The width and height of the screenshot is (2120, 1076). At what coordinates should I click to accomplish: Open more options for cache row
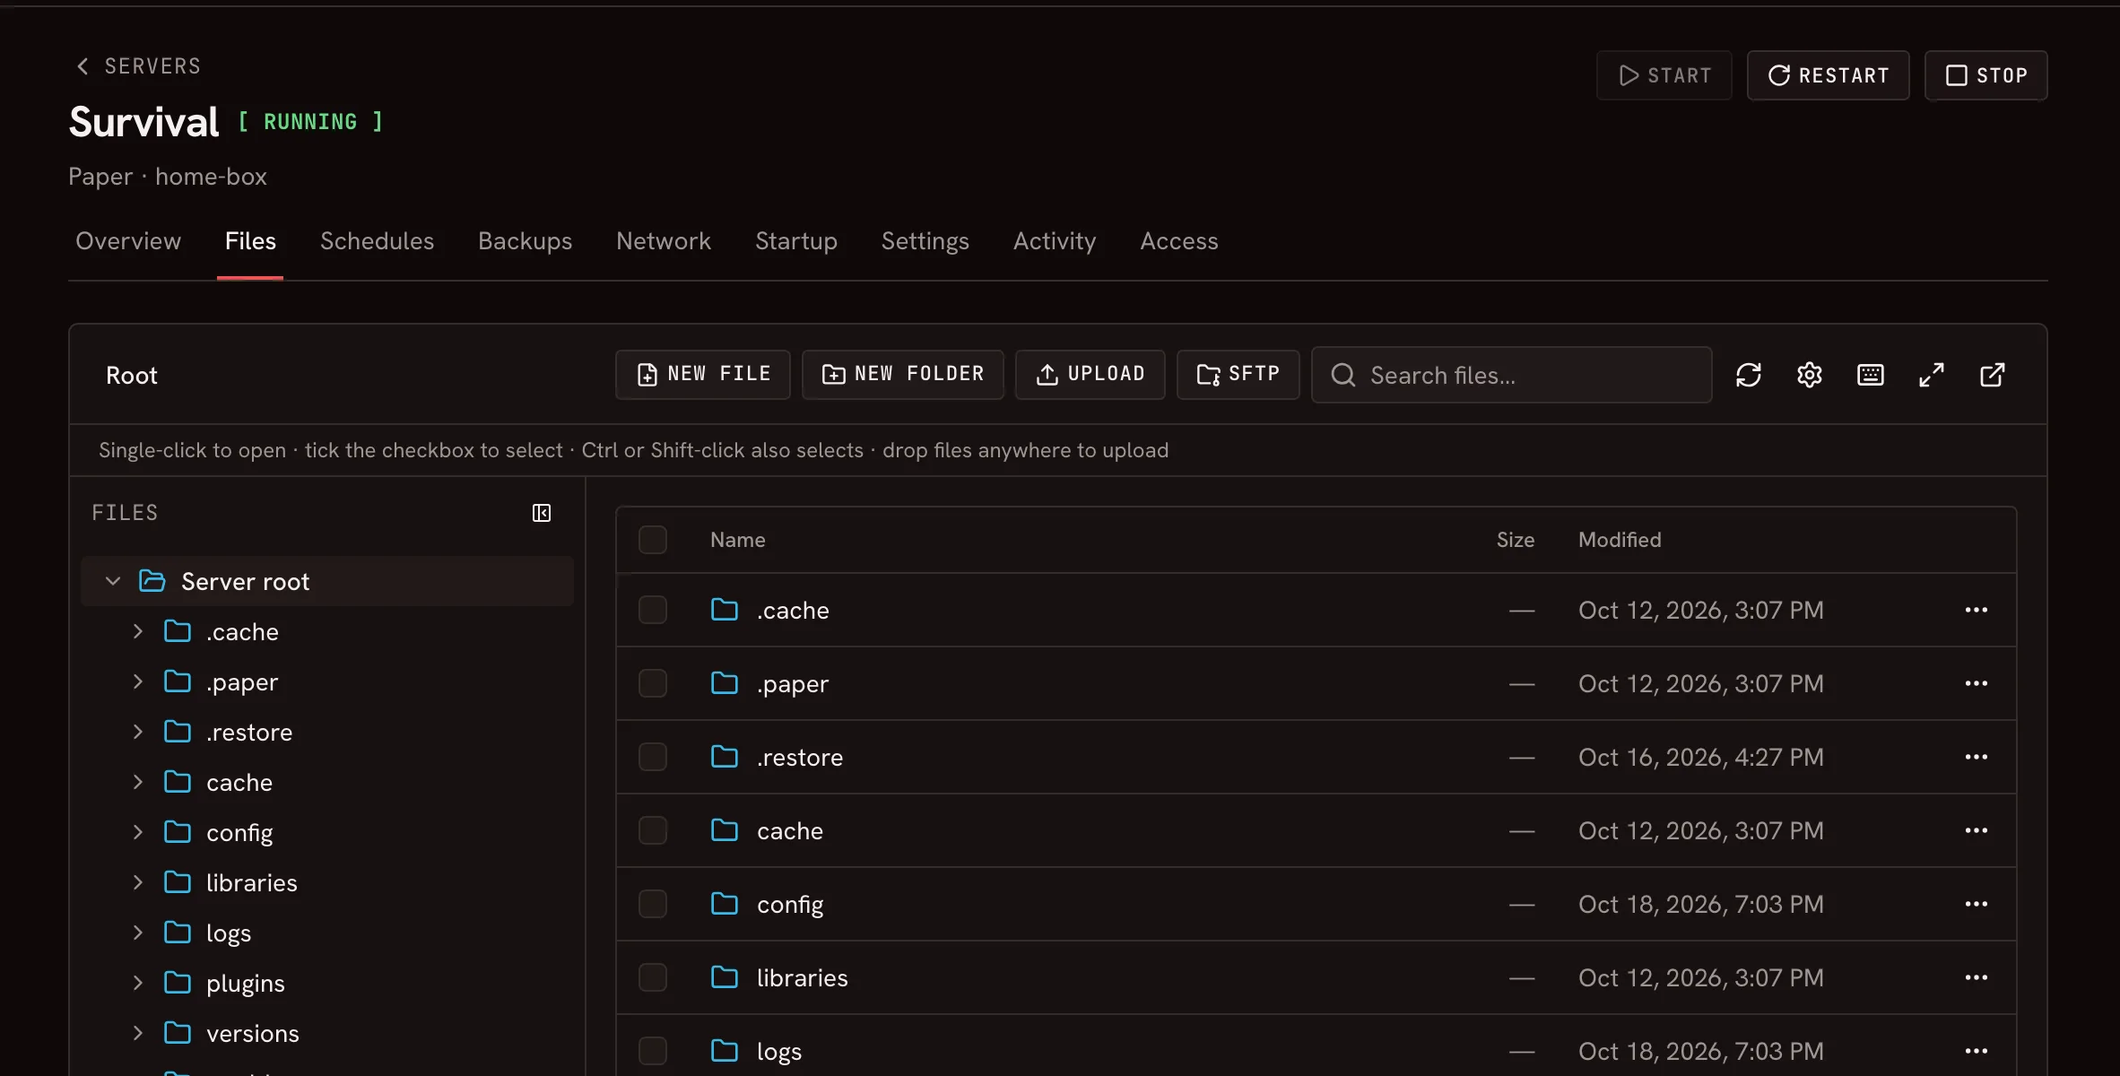[1977, 830]
